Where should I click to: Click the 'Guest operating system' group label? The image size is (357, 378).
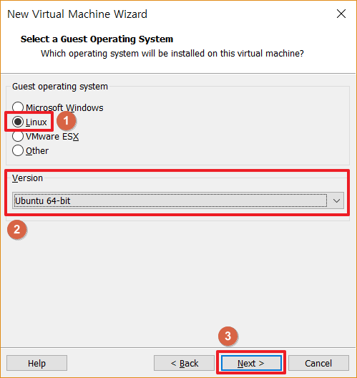[x=60, y=87]
